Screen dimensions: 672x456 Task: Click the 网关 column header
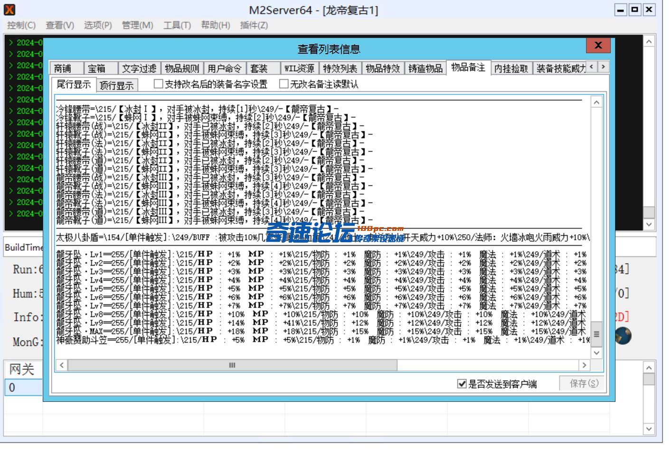coord(23,369)
